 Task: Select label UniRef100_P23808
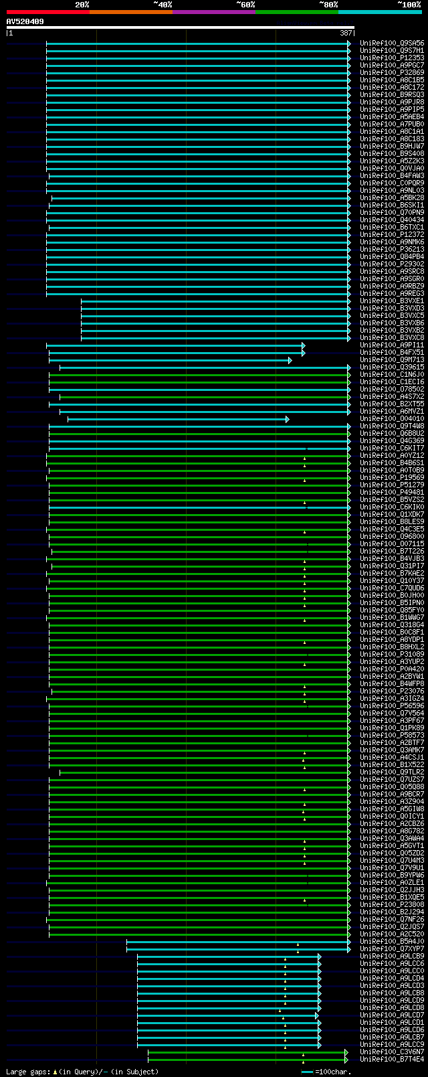pyautogui.click(x=392, y=904)
